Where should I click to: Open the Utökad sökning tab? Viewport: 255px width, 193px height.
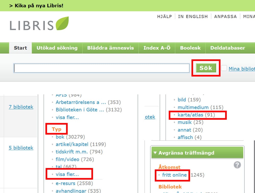(x=57, y=48)
